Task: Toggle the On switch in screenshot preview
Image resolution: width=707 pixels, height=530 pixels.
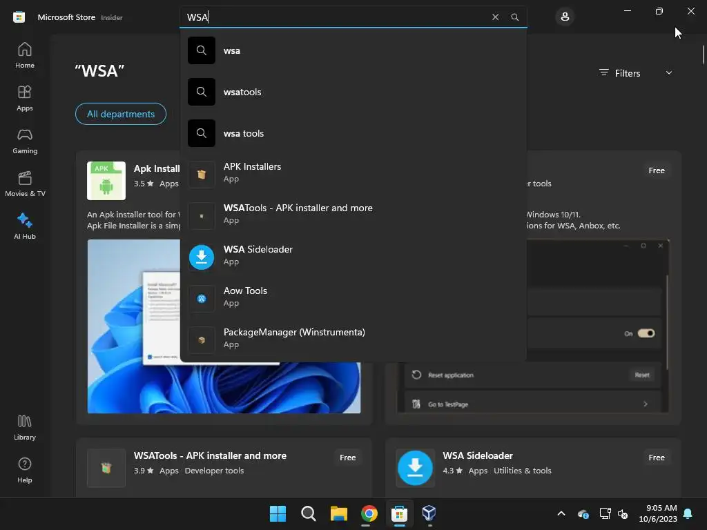Action: click(x=646, y=333)
